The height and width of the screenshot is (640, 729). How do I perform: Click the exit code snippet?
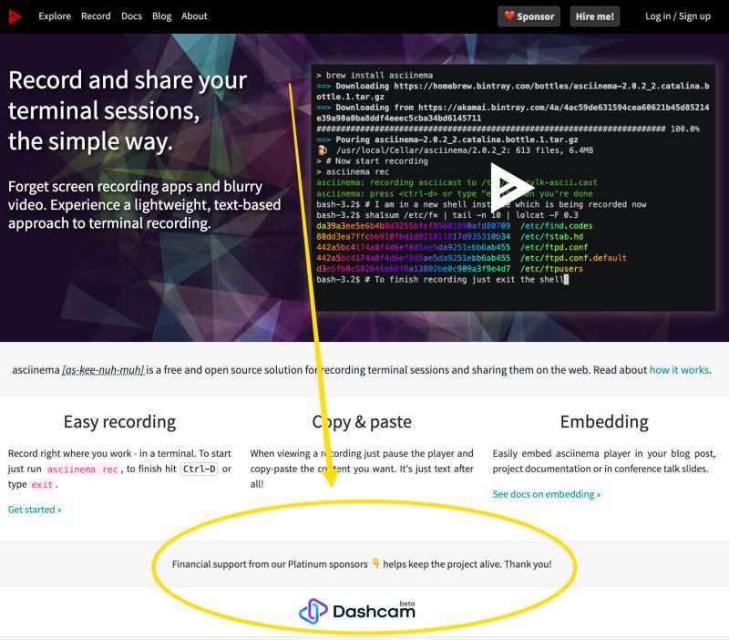42,485
